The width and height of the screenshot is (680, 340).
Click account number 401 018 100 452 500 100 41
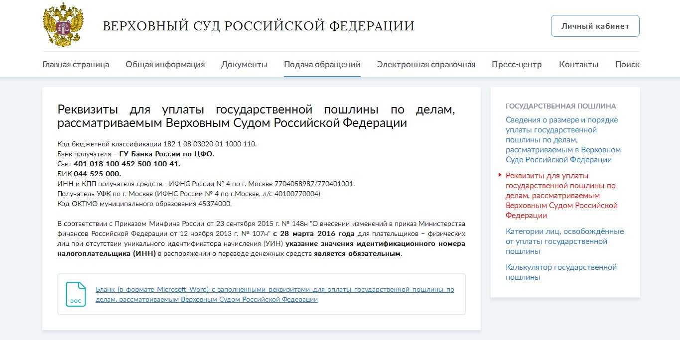[x=127, y=164]
